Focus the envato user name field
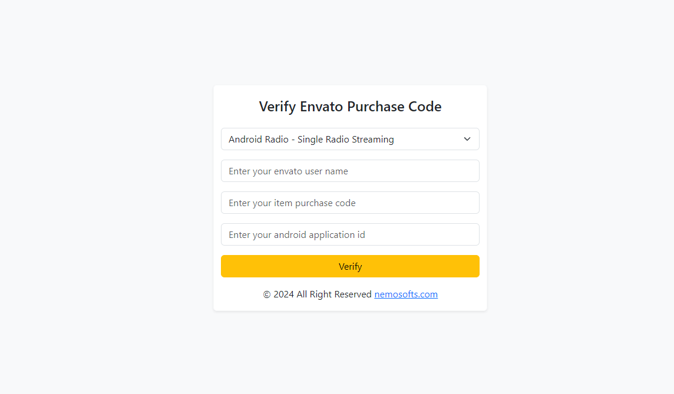 coord(350,171)
